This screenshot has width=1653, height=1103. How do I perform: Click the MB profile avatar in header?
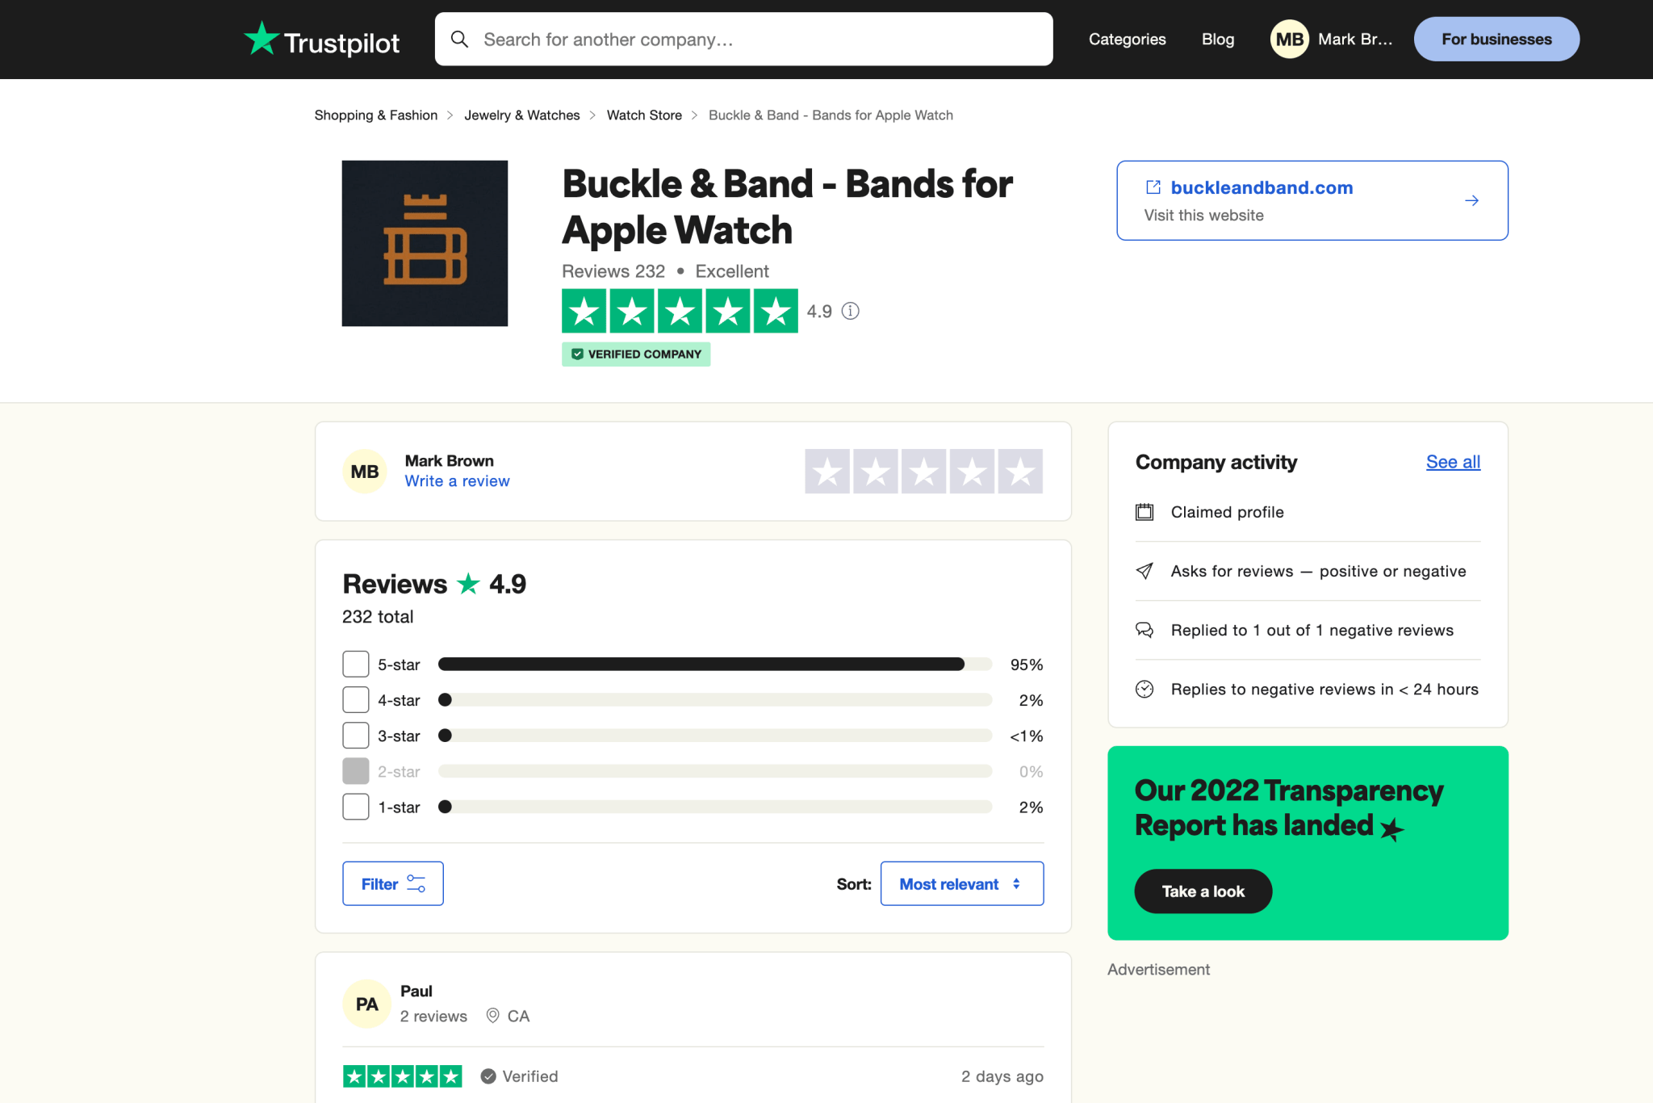[x=1289, y=39]
